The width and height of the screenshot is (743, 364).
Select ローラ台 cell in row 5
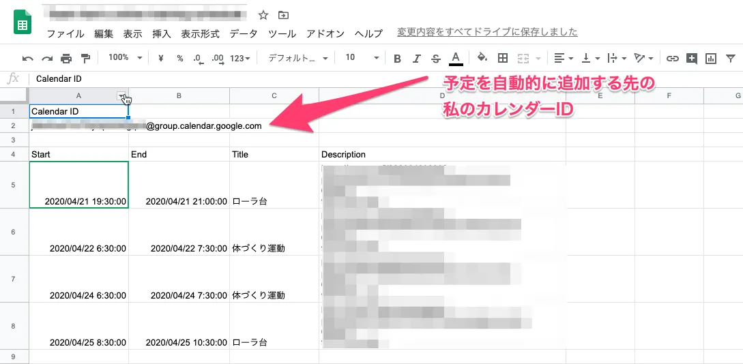274,185
